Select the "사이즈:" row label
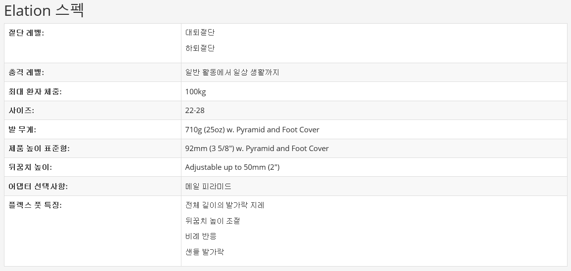The height and width of the screenshot is (271, 571). [21, 111]
